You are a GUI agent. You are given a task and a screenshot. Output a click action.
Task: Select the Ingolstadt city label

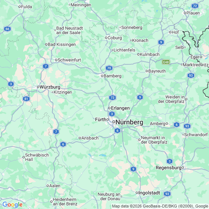pyautogui.click(x=149, y=193)
